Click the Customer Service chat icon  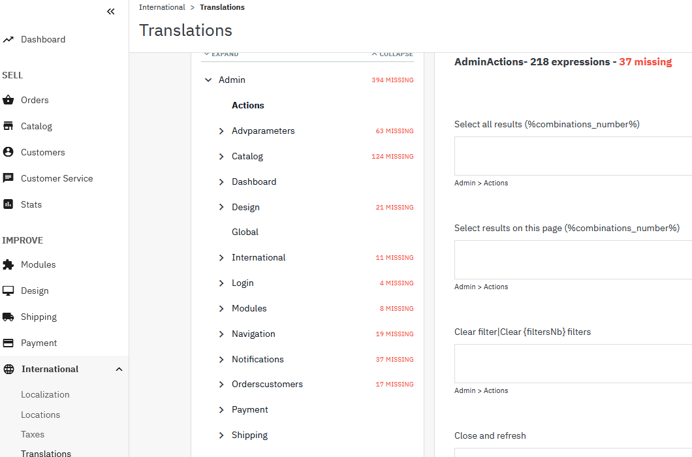8,178
